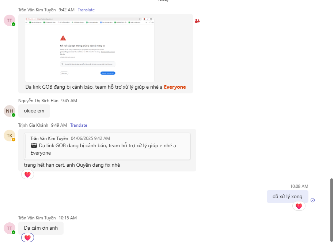Select the "đã xử lý xong" message bubble
Screen dimensions: 334x252
[x=287, y=196]
